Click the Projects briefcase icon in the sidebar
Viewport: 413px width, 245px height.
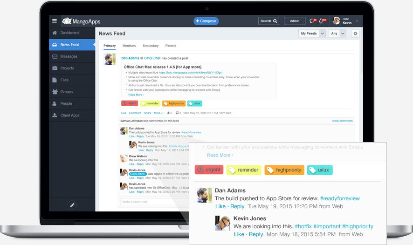click(55, 68)
